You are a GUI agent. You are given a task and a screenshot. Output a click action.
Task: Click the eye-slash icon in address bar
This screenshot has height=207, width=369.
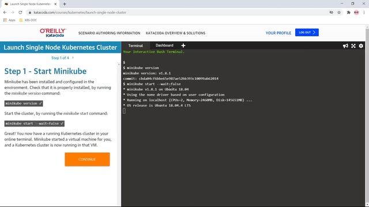pyautogui.click(x=331, y=13)
